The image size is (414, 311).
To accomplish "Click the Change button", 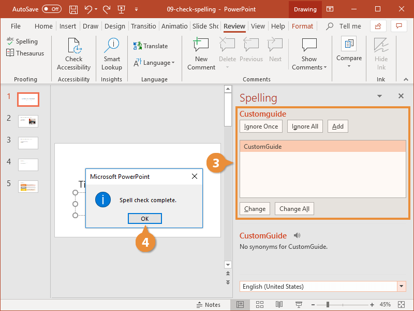I will 255,209.
